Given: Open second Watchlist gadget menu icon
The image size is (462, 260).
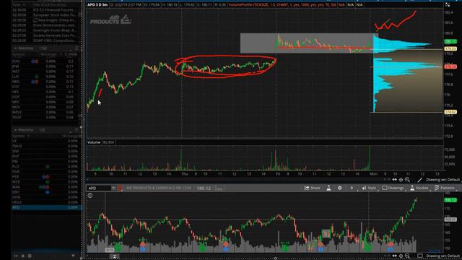Looking at the screenshot, I should pos(77,130).
